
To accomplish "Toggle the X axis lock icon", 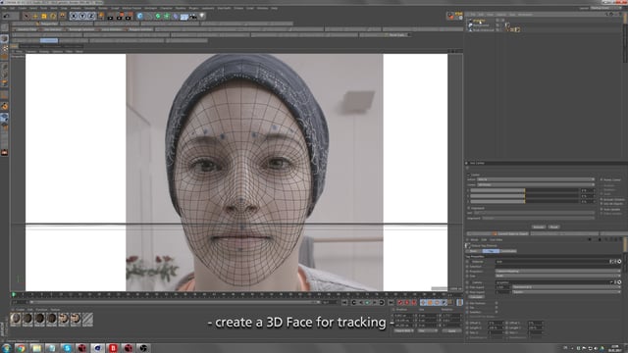I will (74, 16).
